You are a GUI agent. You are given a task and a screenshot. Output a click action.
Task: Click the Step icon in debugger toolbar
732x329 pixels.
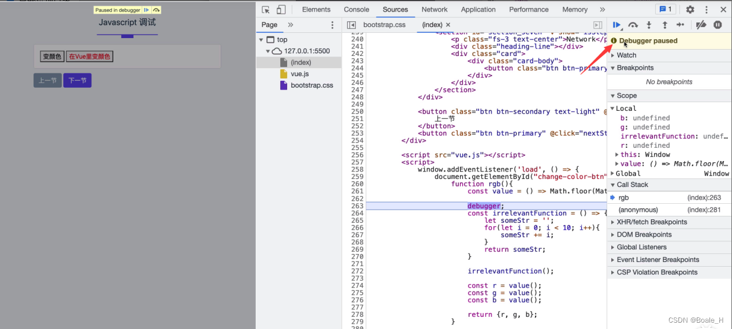[x=680, y=25]
